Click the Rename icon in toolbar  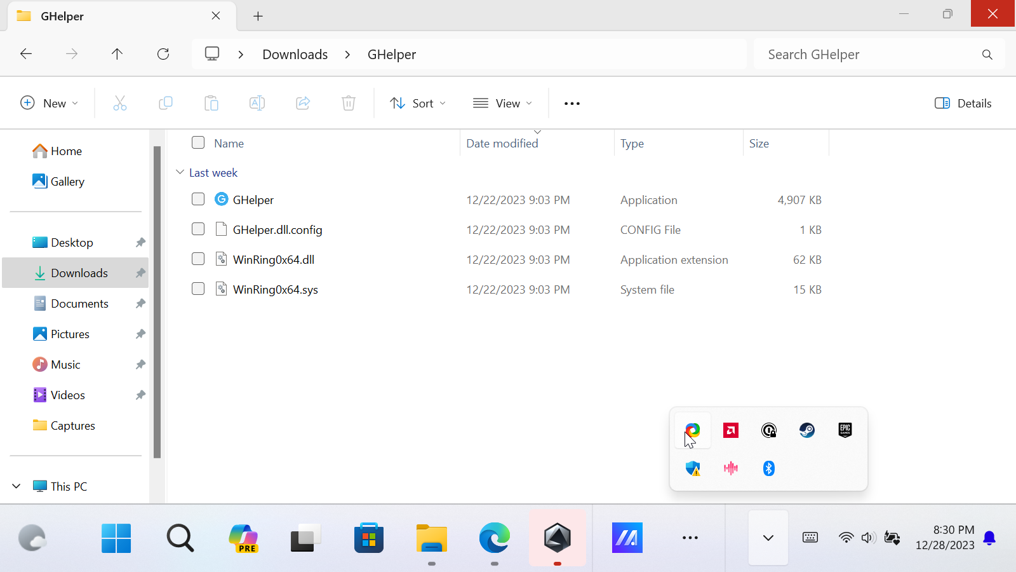coord(257,103)
